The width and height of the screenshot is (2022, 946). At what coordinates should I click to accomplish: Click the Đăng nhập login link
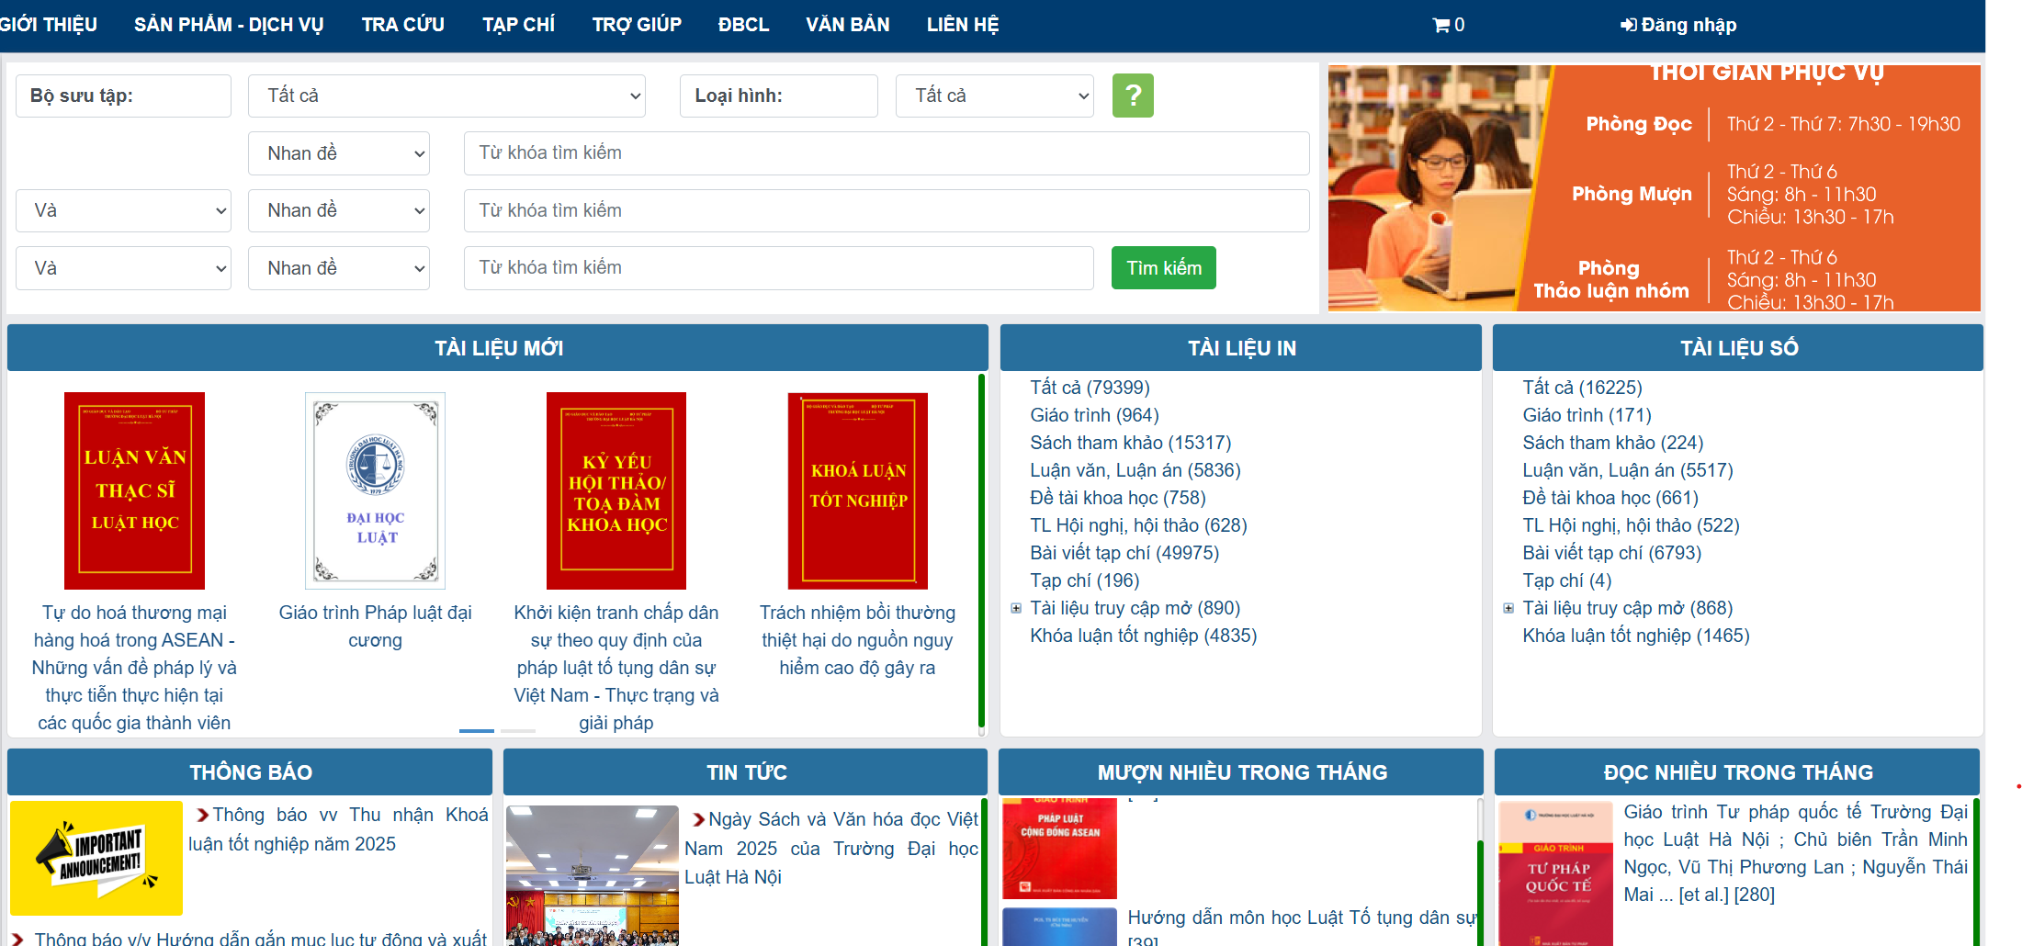coord(1677,25)
